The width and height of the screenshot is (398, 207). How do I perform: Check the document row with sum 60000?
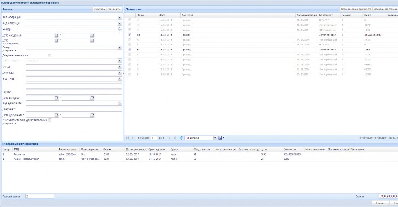point(130,70)
